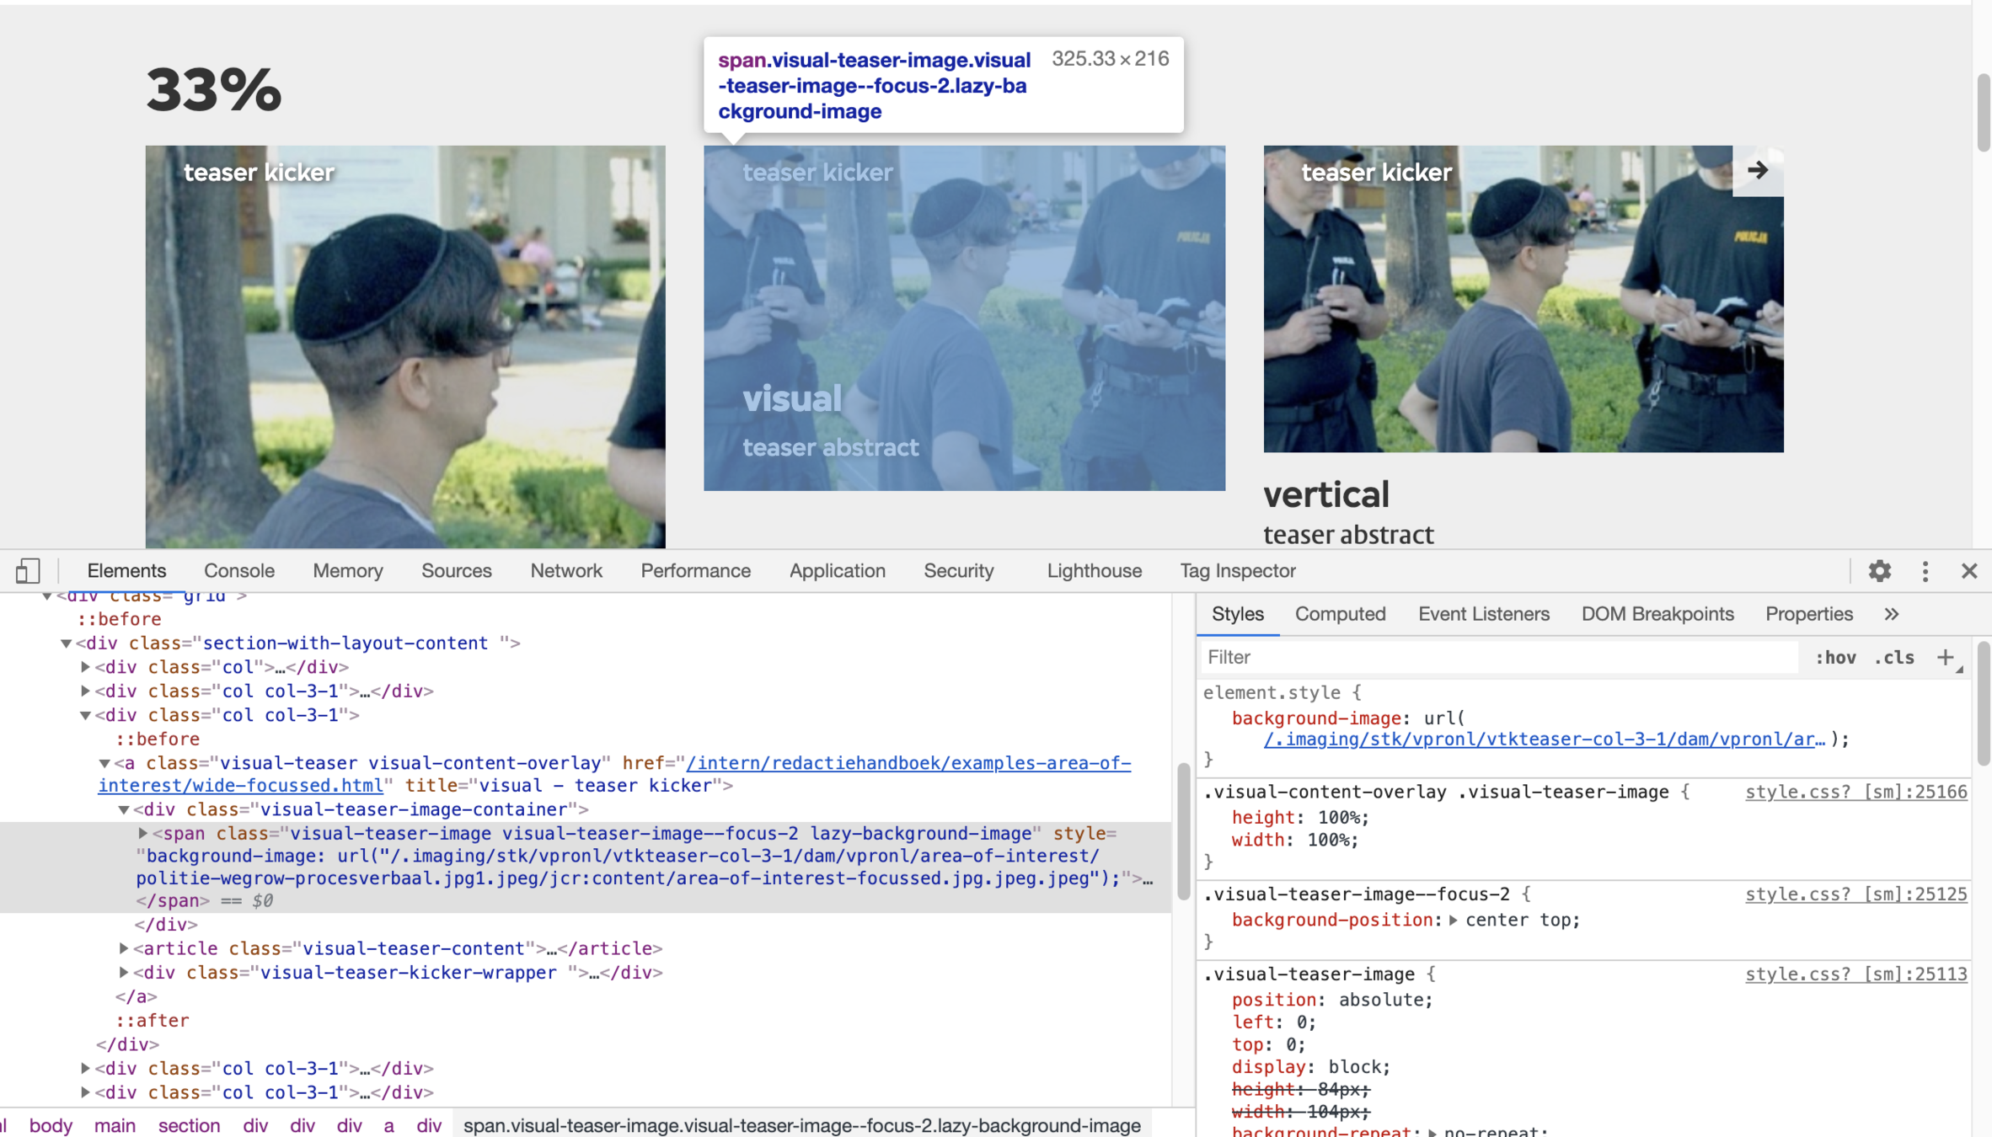Show more Styles pane tabs chevron
This screenshot has height=1137, width=1992.
coord(1891,614)
